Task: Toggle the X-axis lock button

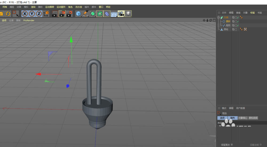Action: coord(25,14)
